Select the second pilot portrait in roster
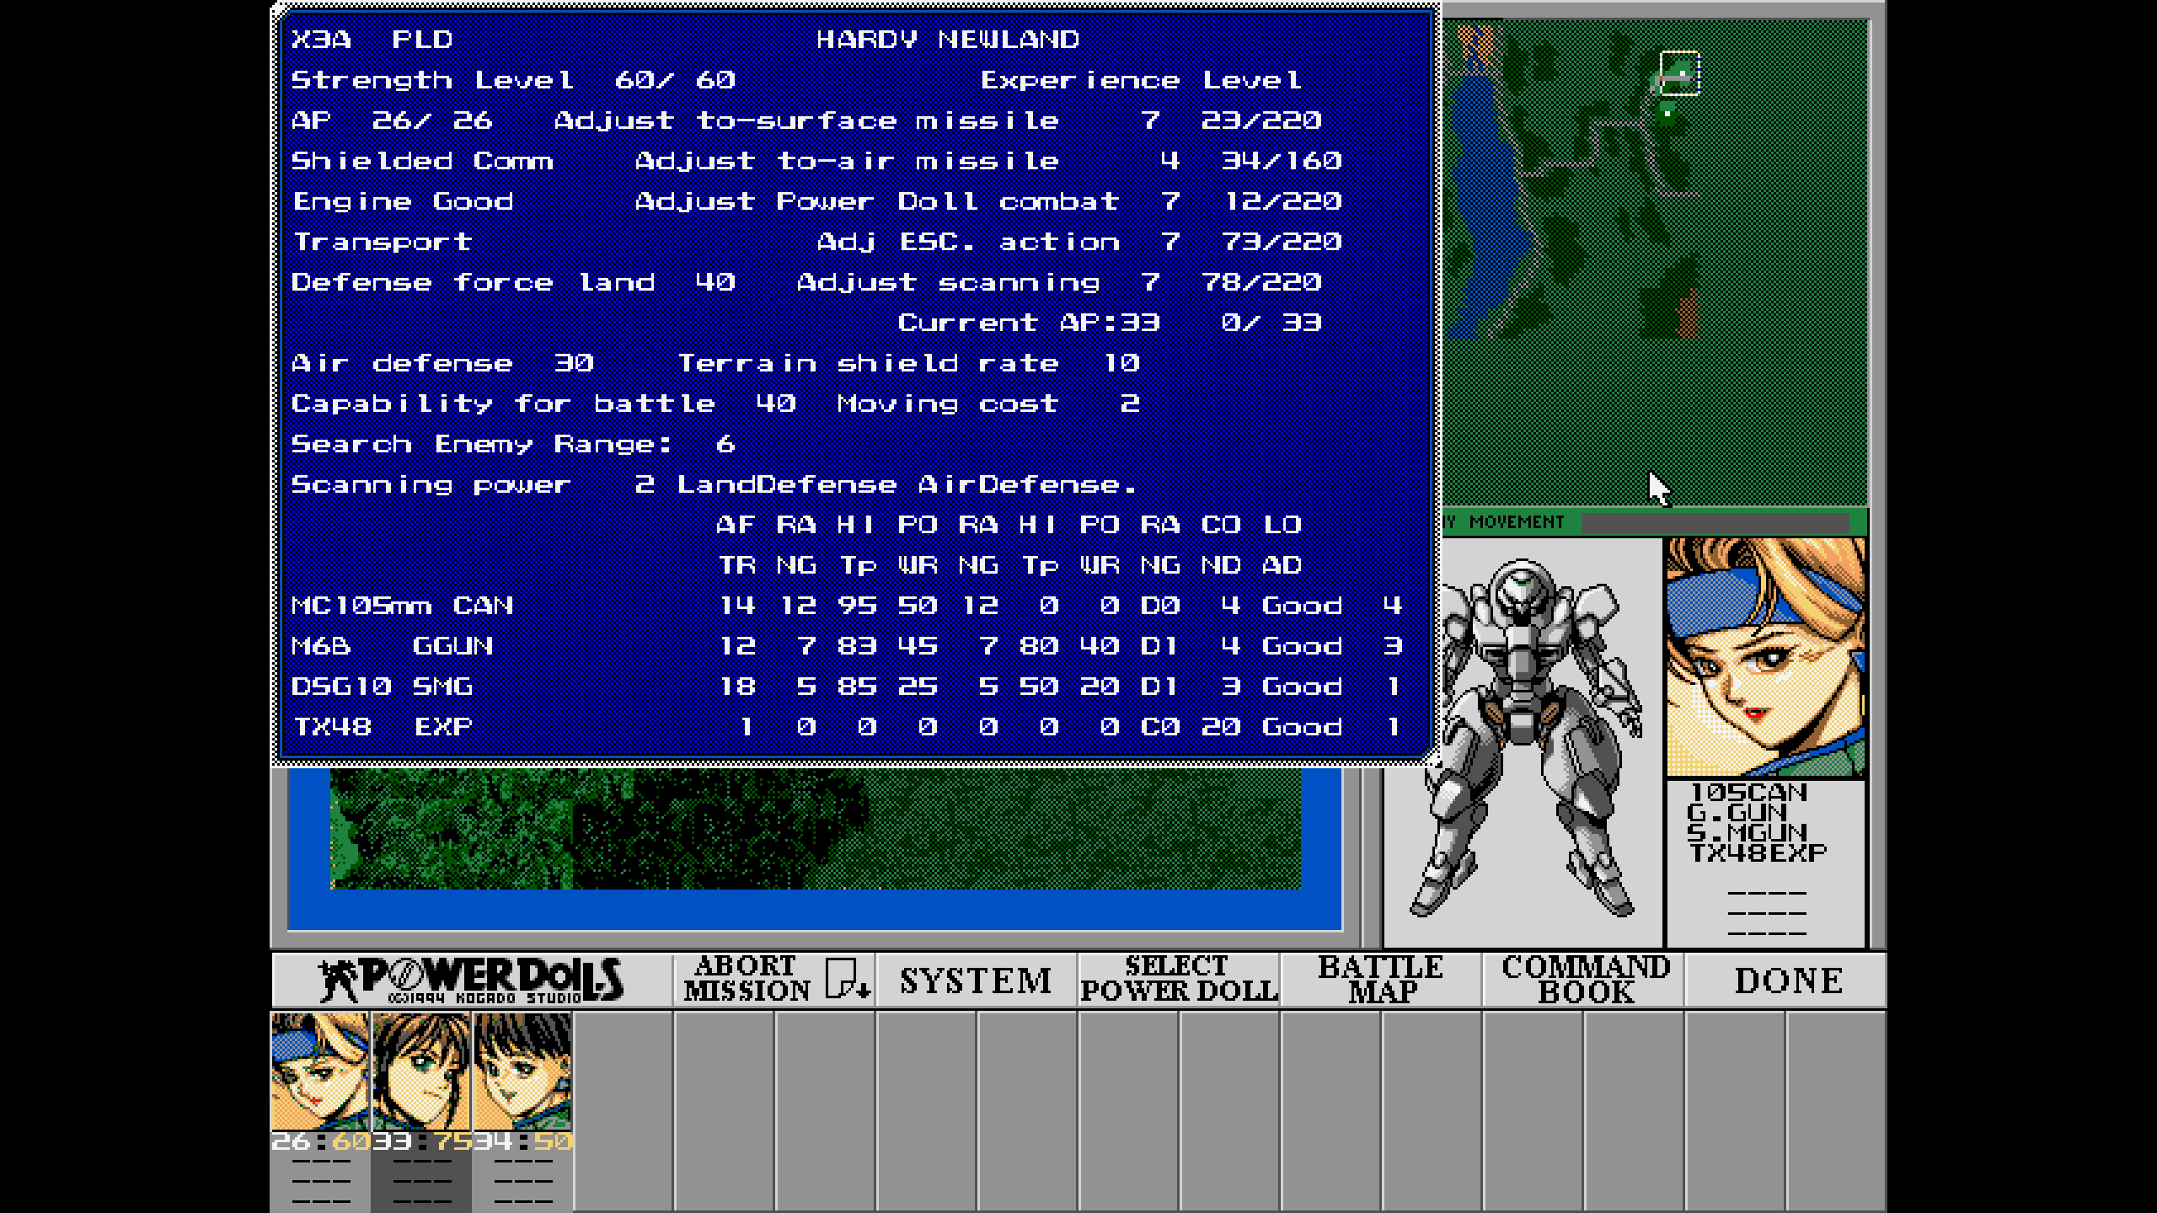2157x1213 pixels. point(421,1071)
